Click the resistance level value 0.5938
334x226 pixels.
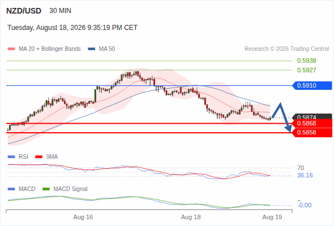[306, 60]
